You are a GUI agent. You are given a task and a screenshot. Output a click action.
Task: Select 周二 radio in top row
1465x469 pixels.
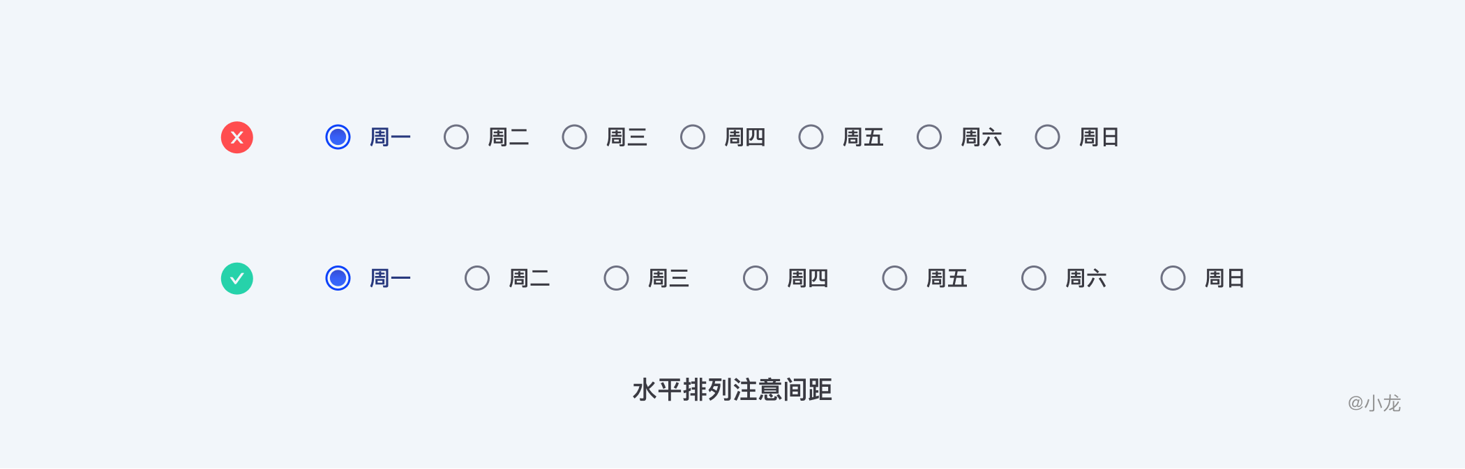click(x=456, y=137)
